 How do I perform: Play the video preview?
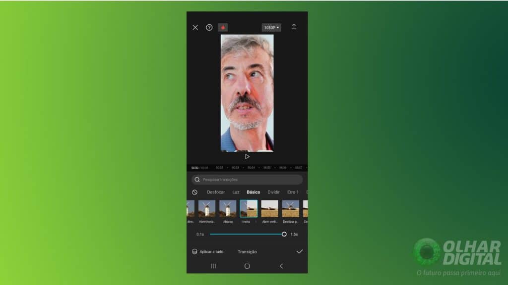pos(247,156)
